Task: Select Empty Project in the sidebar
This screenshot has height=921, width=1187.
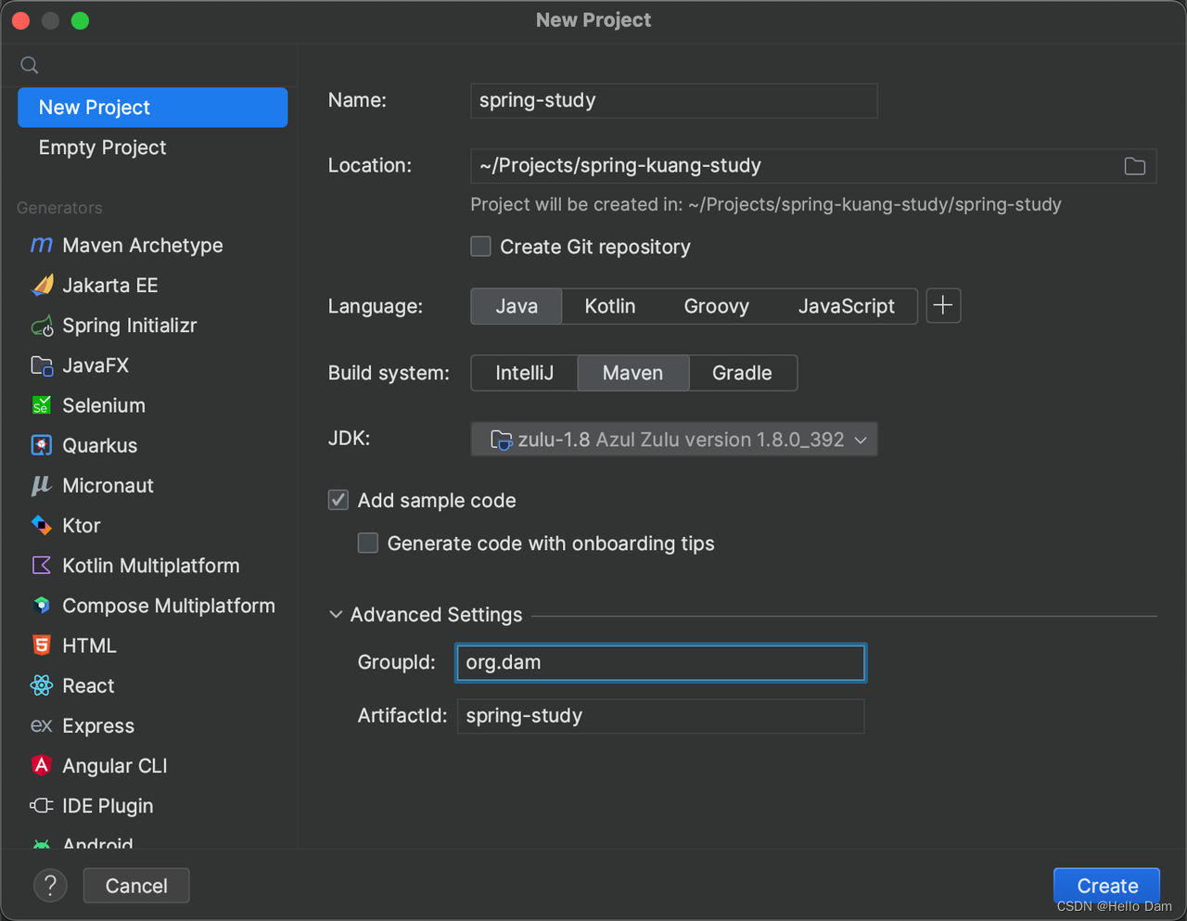Action: [153, 147]
